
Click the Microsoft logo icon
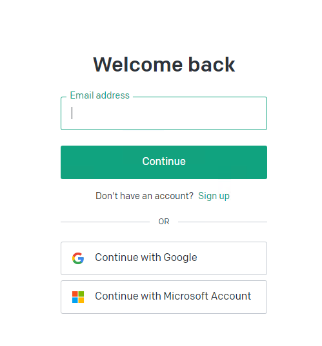tap(78, 297)
